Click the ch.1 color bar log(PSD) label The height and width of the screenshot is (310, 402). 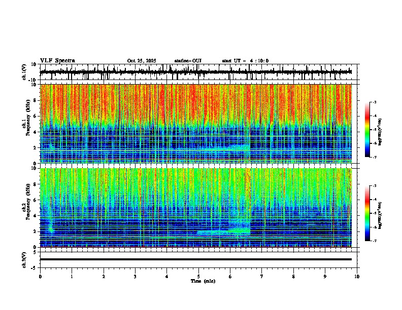coord(380,132)
